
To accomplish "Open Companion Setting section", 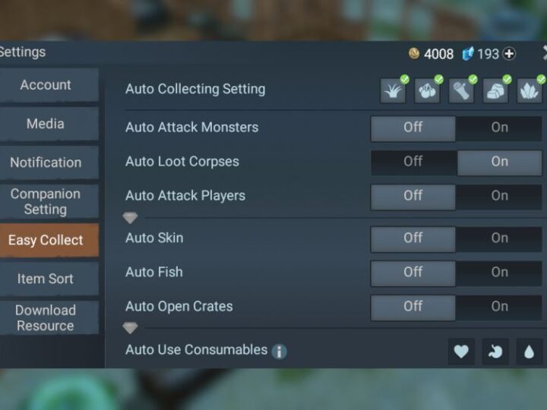I will click(x=46, y=202).
